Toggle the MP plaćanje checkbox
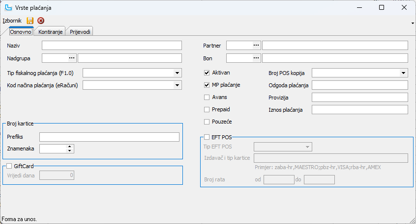Viewport: 416px width, 224px height. pyautogui.click(x=207, y=85)
